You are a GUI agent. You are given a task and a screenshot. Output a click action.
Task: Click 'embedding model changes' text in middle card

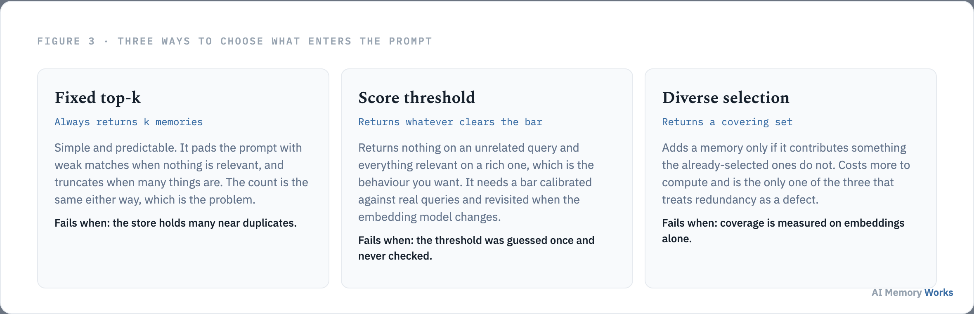tap(429, 217)
